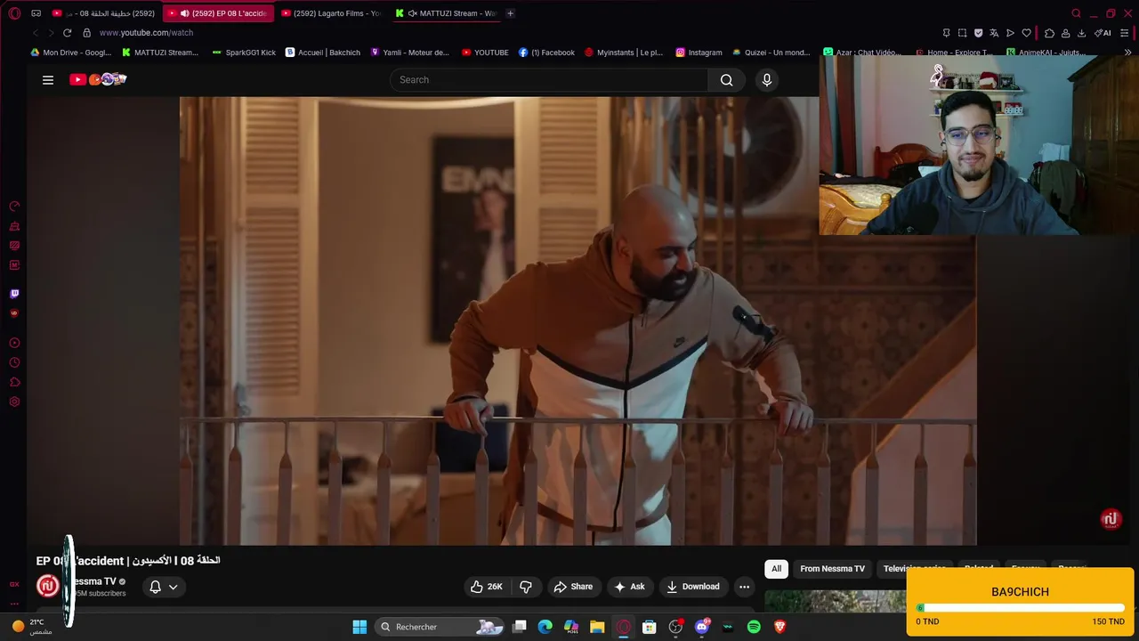This screenshot has height=641, width=1139.
Task: Select the All filter chip
Action: click(x=776, y=569)
